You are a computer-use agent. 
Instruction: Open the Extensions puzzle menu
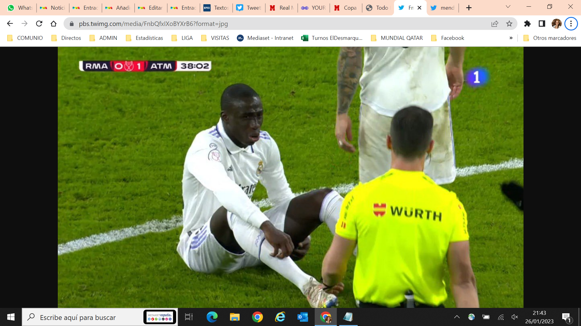[527, 24]
